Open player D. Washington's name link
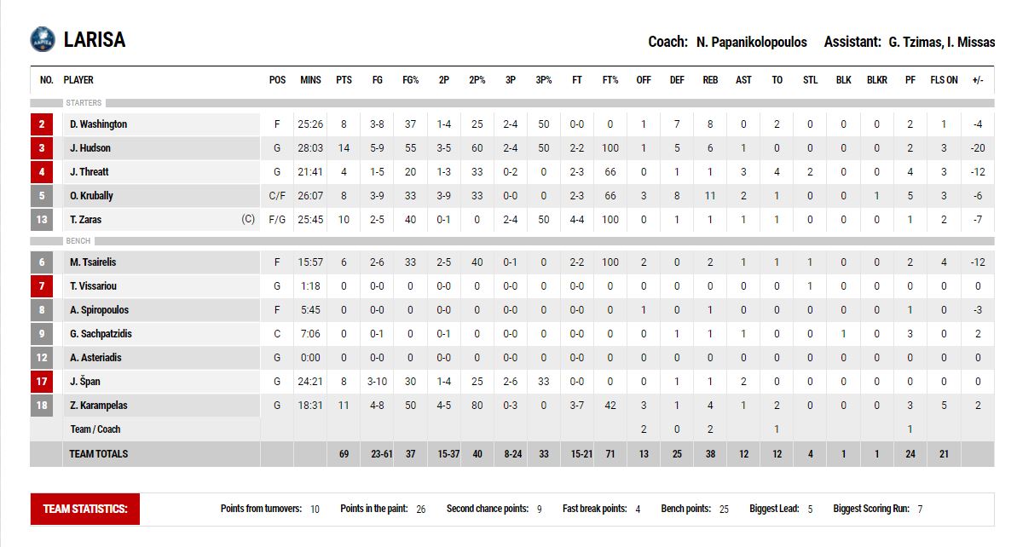The image size is (1017, 547). (98, 124)
